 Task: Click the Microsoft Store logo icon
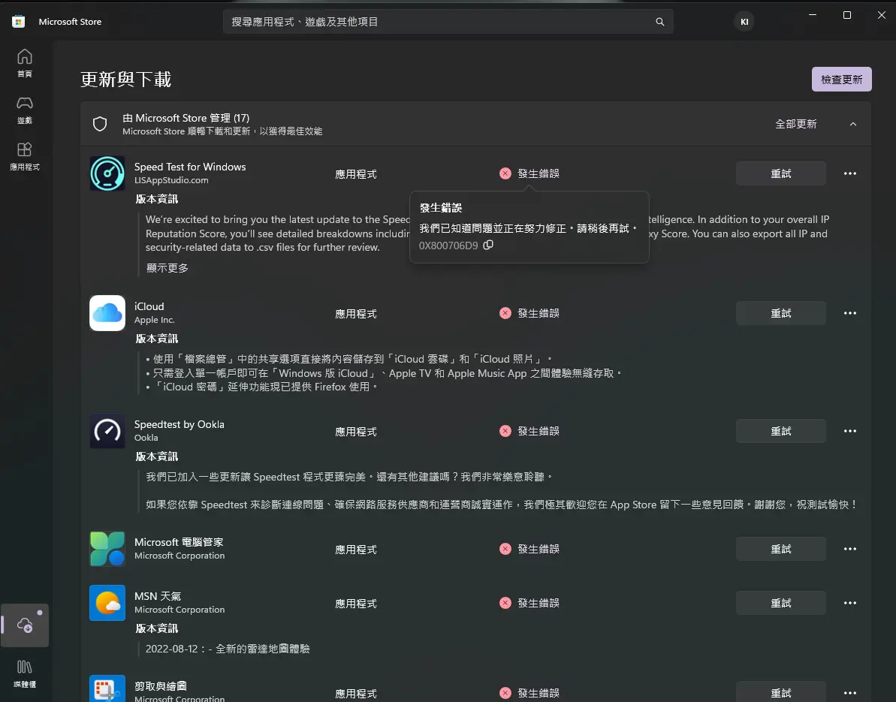click(18, 22)
